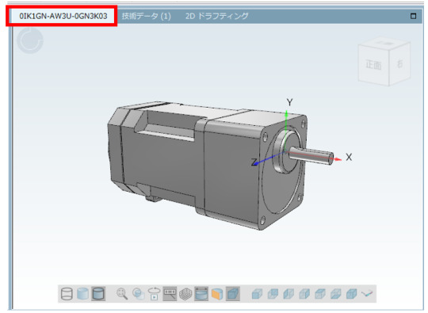
Task: Maximize the viewer panel with square icon
Action: click(413, 16)
